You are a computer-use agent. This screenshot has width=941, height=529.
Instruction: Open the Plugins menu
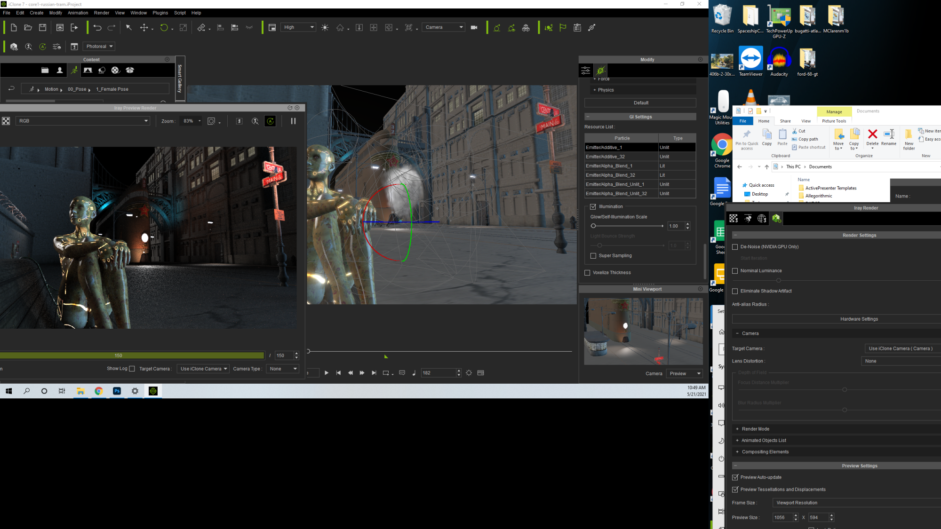point(160,13)
